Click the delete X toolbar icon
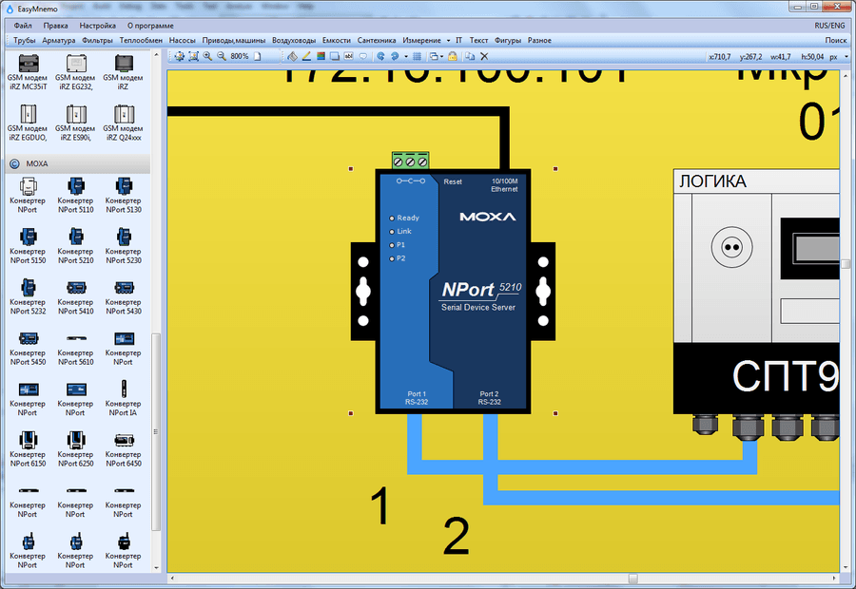 coord(484,56)
